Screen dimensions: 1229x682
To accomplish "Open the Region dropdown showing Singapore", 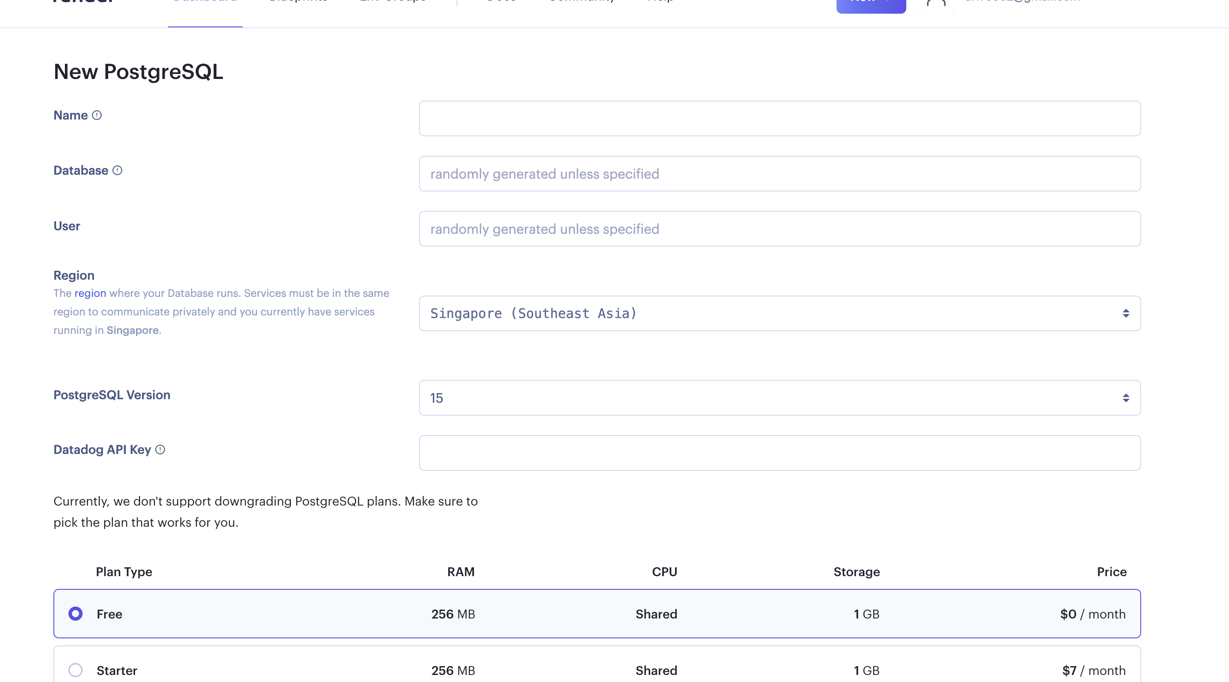I will pyautogui.click(x=780, y=313).
